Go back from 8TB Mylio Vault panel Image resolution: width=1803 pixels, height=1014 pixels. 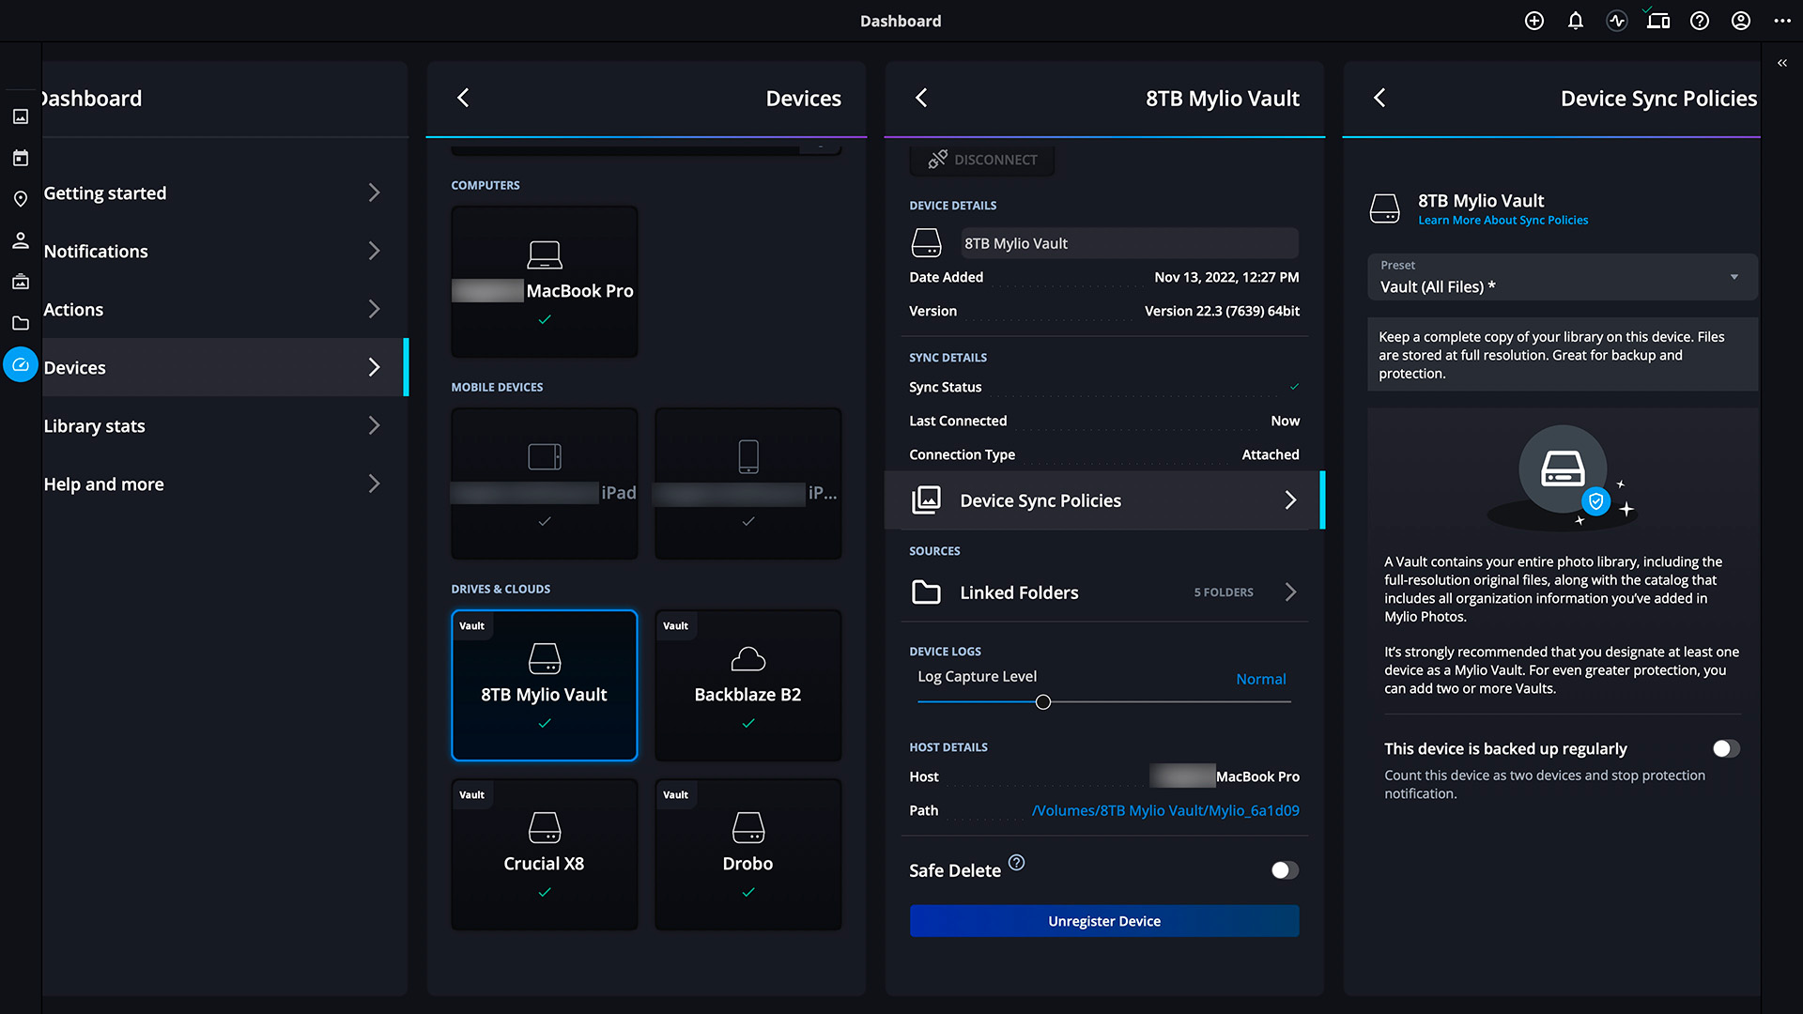coord(921,98)
